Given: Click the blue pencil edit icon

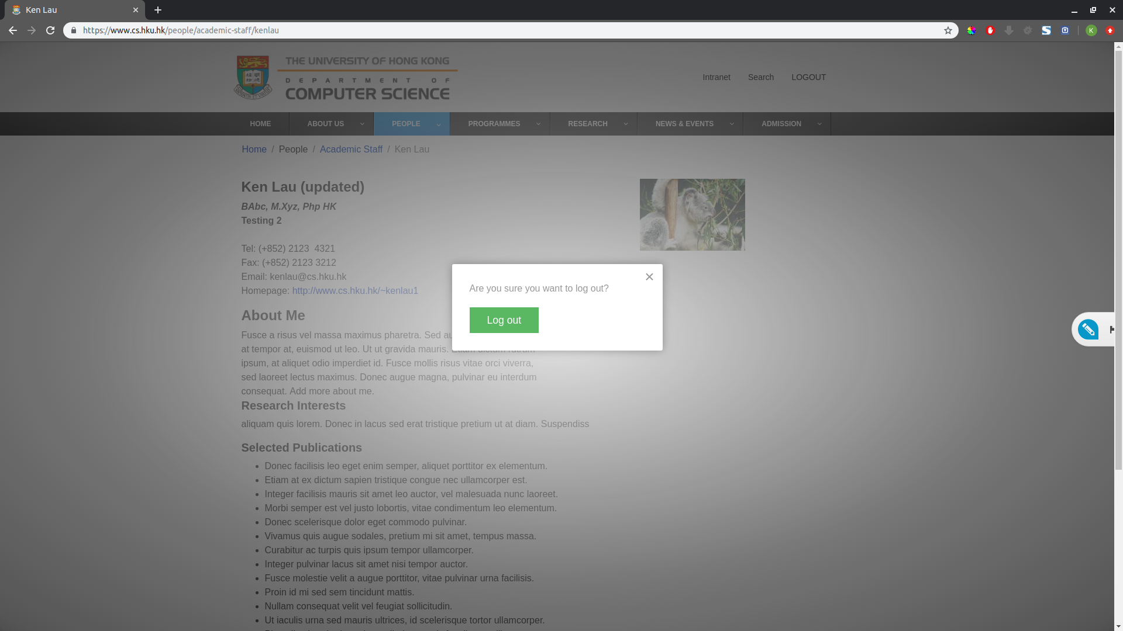Looking at the screenshot, I should click(x=1088, y=330).
